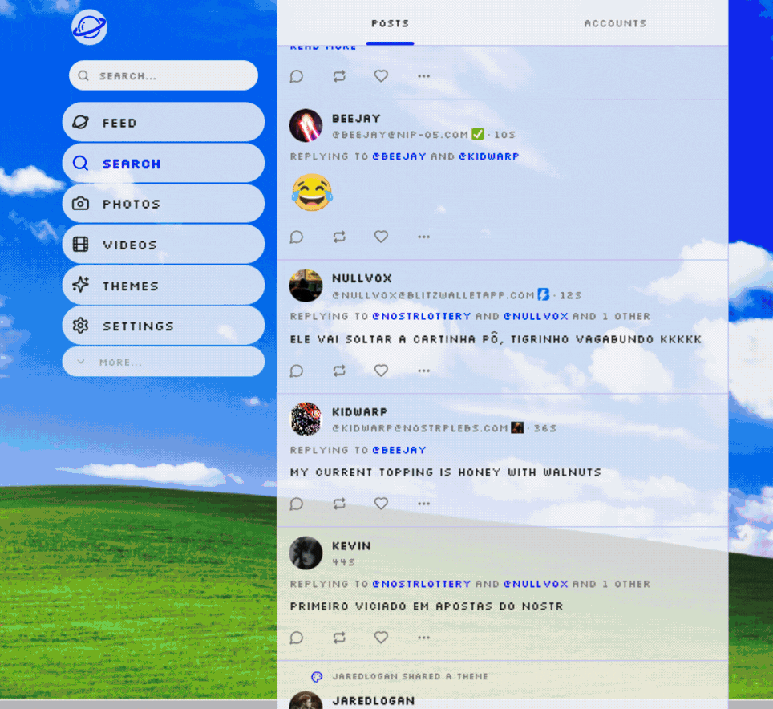Image resolution: width=773 pixels, height=709 pixels.
Task: Open Kidwarp's profile avatar
Action: point(306,419)
